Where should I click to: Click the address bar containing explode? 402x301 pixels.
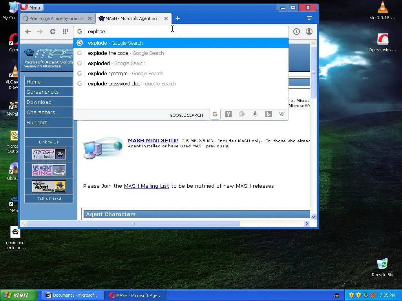(181, 31)
